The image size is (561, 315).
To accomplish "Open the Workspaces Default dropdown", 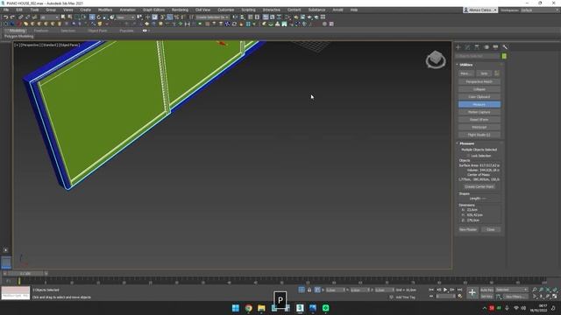I will coord(540,10).
